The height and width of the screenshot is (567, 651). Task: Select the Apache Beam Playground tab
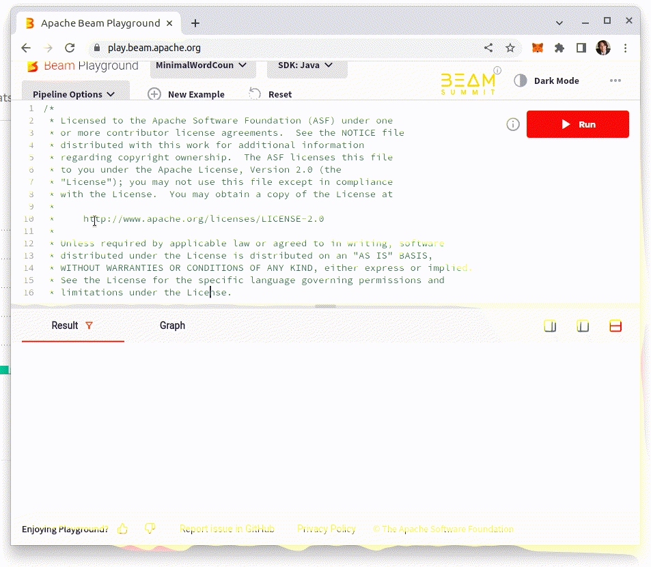[x=99, y=23]
